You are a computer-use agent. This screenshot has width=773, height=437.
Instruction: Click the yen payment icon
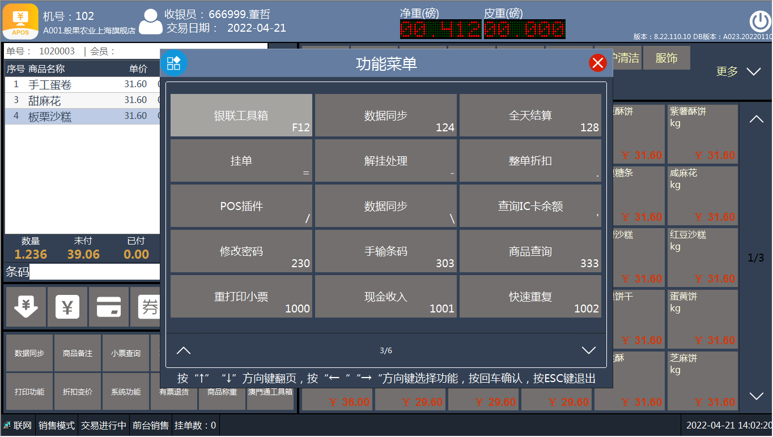click(67, 307)
